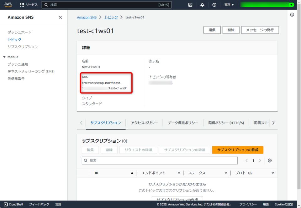Open CloudShell from the top navigation bar
Viewport: 301px width, 208px height.
point(190,5)
